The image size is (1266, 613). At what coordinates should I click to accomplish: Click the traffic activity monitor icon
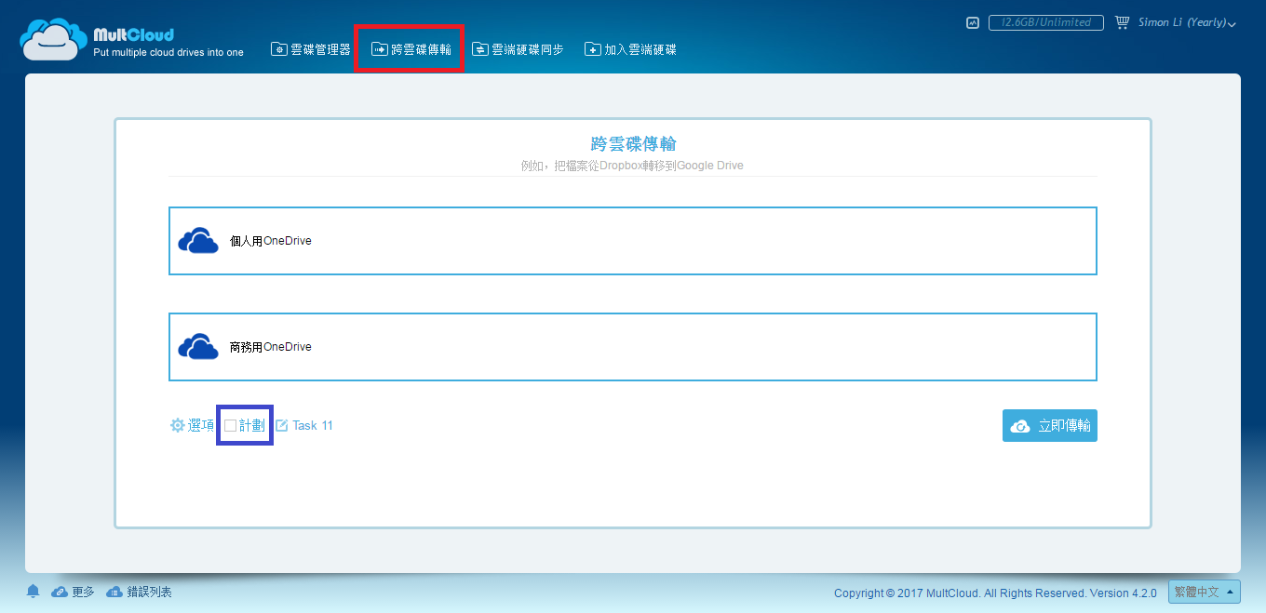pos(973,22)
